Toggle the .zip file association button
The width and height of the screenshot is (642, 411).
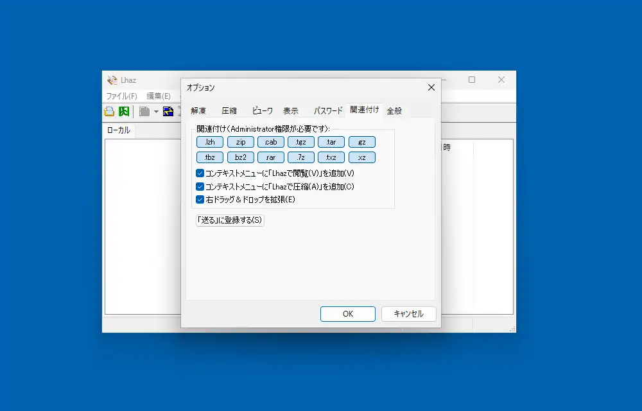(241, 142)
